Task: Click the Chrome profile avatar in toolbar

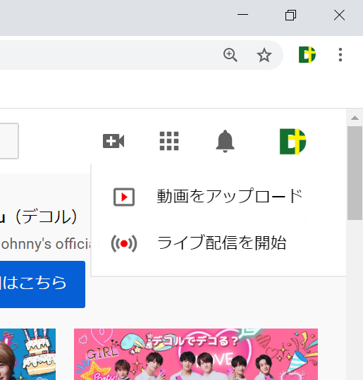Action: point(307,54)
